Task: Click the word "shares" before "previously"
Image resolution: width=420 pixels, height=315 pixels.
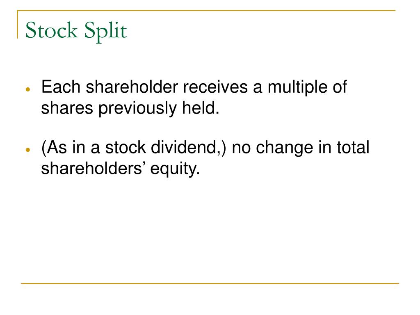Action: [66, 108]
